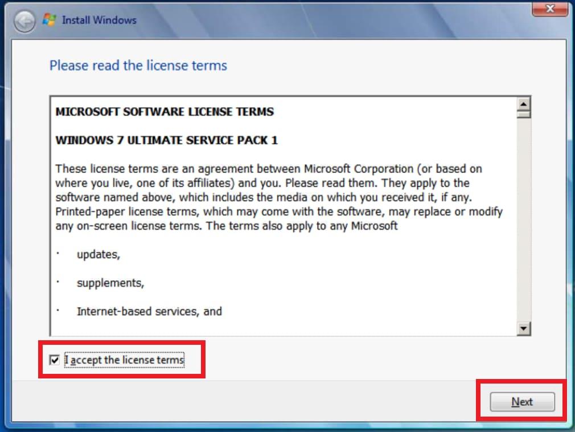Click the 'MICROSOFT SOFTWARE LICENSE TERMS' heading
Viewport: 575px width, 432px height.
coord(165,112)
